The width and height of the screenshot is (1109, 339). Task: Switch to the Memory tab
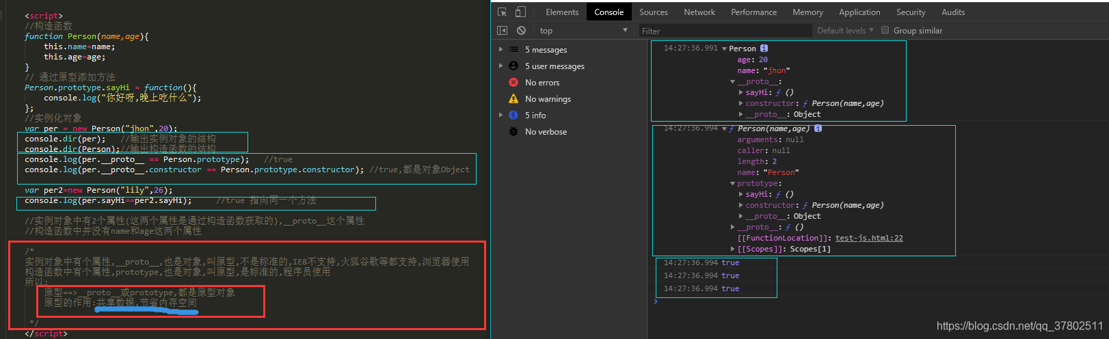[x=807, y=12]
